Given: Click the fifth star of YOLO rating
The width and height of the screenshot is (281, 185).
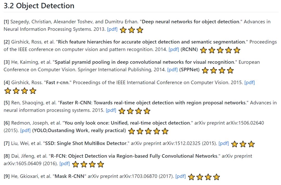Looking at the screenshot, I should (165, 131).
